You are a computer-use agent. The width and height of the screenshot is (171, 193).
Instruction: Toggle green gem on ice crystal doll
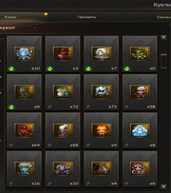point(11,69)
